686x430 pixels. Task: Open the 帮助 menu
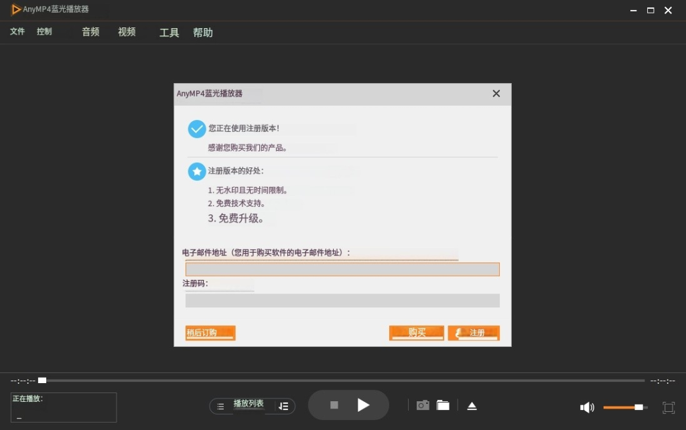pyautogui.click(x=203, y=32)
